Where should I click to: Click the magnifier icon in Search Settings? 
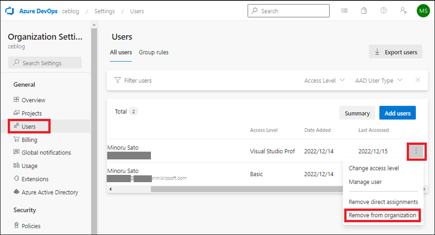coord(16,63)
